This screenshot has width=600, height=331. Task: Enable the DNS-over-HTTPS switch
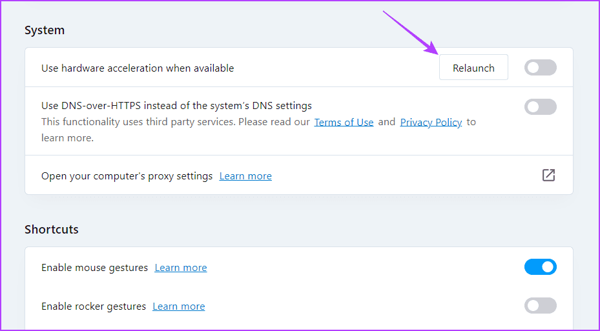tap(540, 106)
